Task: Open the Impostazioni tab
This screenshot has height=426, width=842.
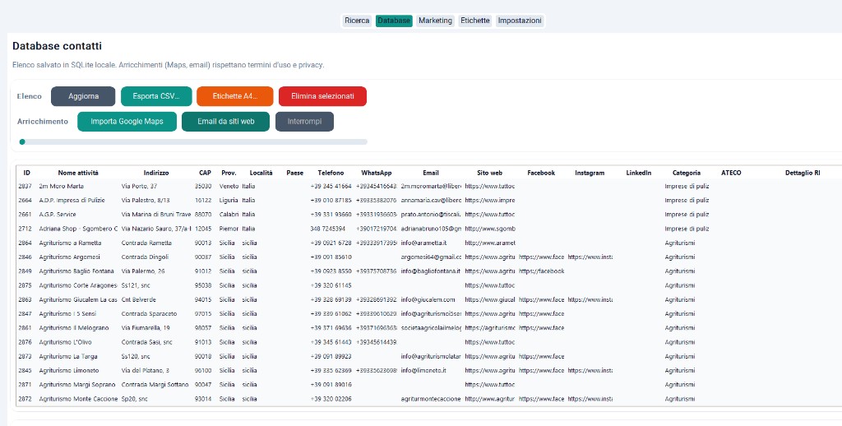Action: tap(520, 21)
